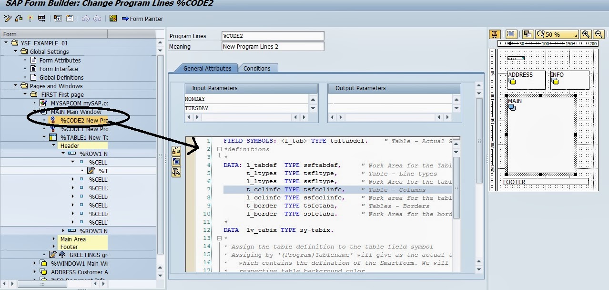Click the pencil edit icon in the toolbar
Image resolution: width=609 pixels, height=290 pixels.
pos(7,19)
